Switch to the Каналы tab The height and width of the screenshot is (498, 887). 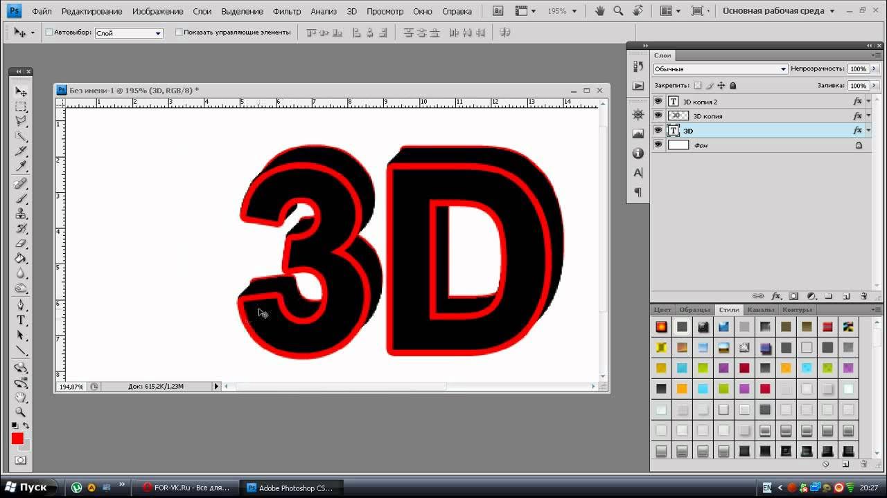[x=760, y=310]
